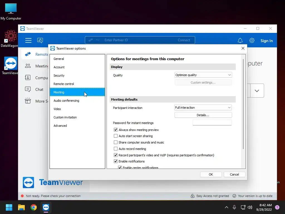Enable Auto record meeting

(116, 149)
